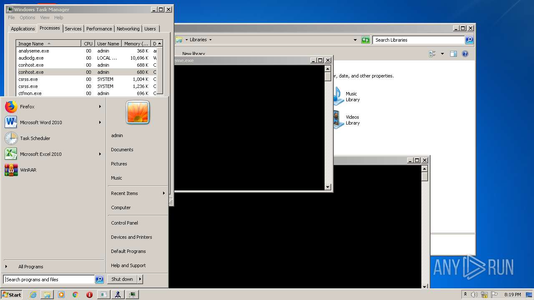Launch Windows Media Player from taskbar
This screenshot has width=534, height=300.
[x=61, y=295]
